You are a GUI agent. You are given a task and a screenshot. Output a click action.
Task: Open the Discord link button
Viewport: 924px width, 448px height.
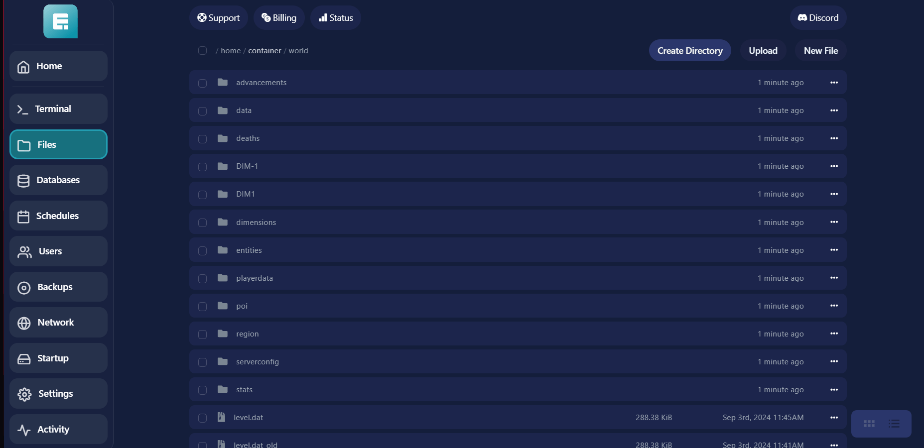click(x=818, y=17)
